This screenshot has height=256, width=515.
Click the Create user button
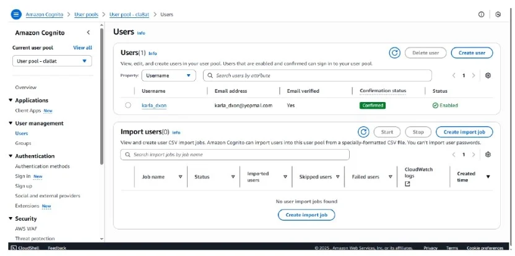click(472, 53)
